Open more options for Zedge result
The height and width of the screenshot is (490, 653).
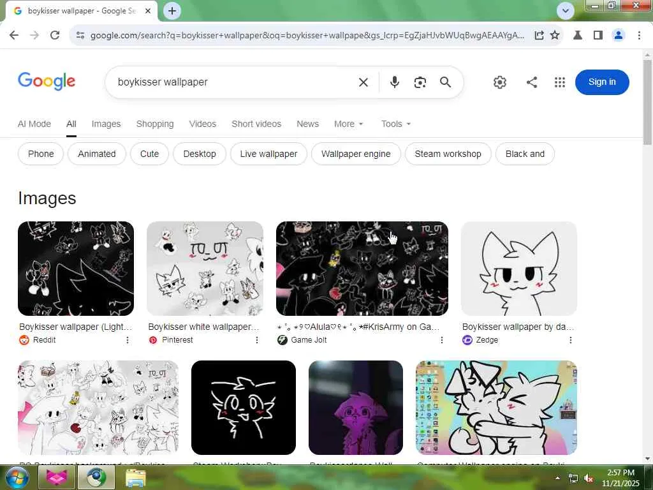(x=571, y=340)
